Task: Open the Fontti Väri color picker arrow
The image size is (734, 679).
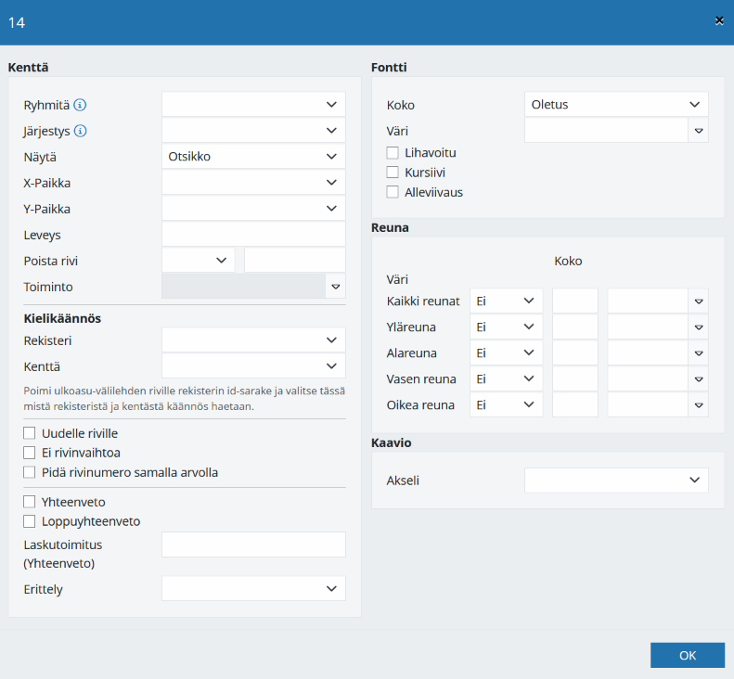Action: coord(699,131)
